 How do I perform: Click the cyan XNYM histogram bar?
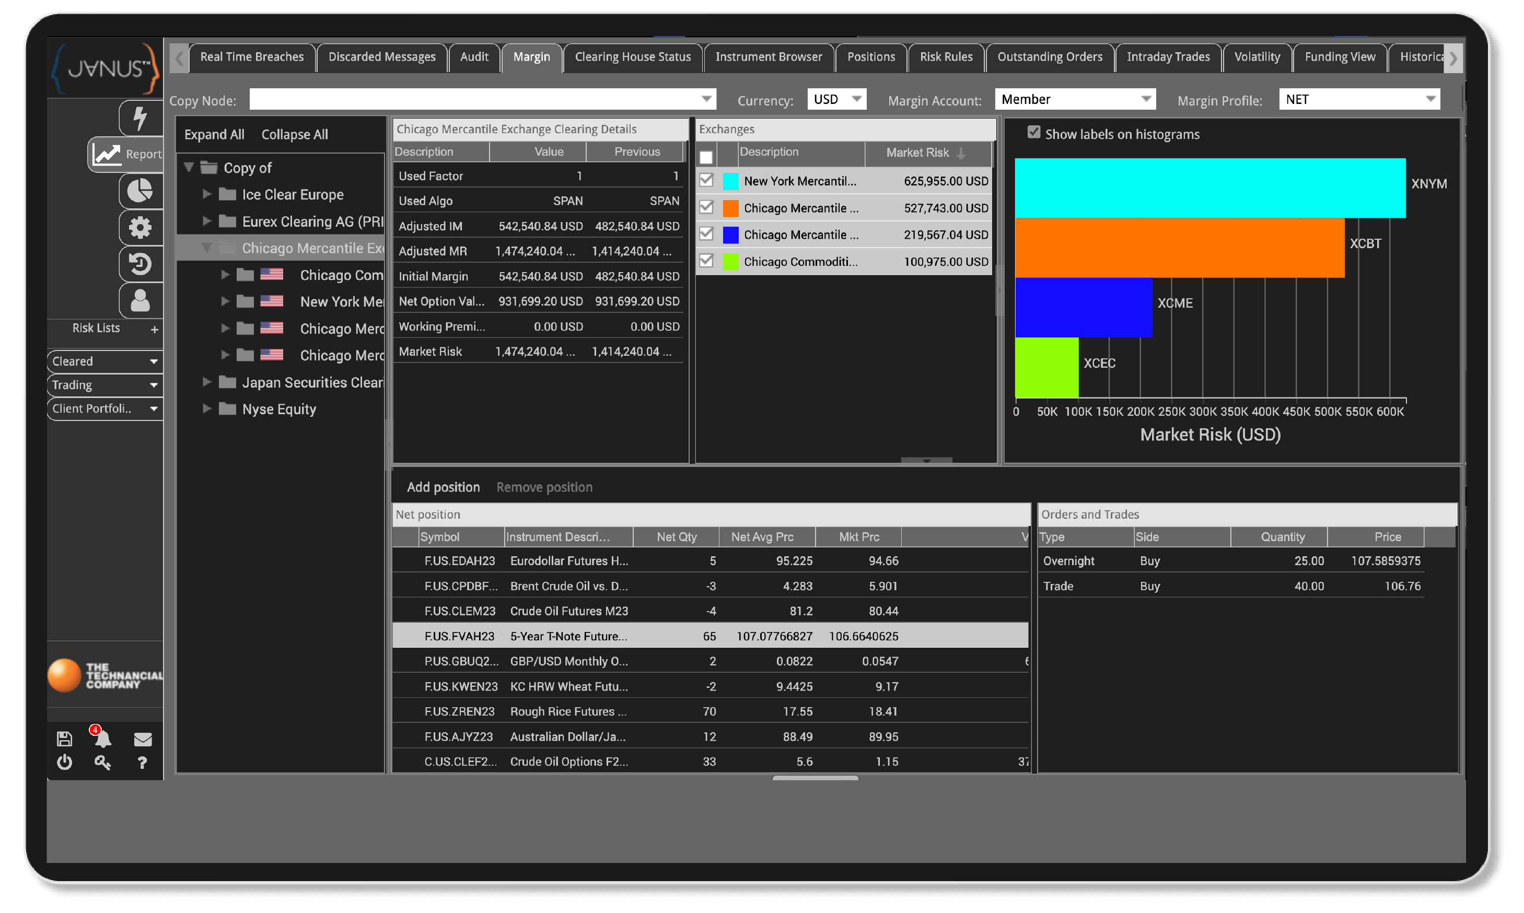click(1210, 188)
